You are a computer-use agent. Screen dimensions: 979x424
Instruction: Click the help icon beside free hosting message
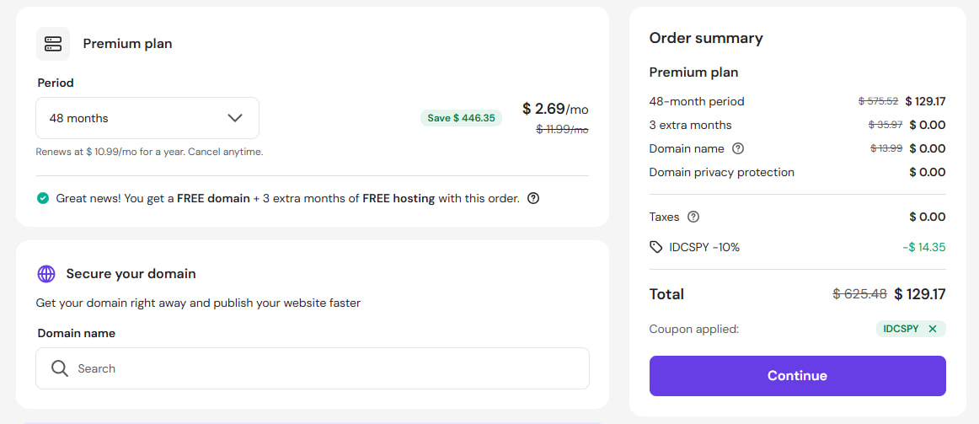point(533,199)
